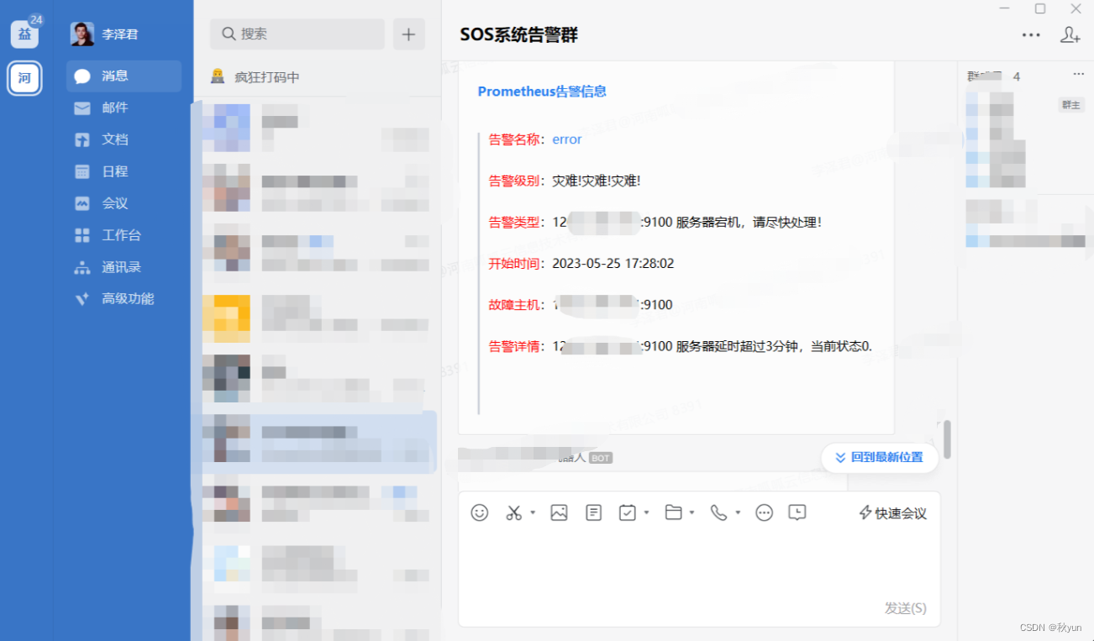Open the 邮件 mail section
This screenshot has height=641, width=1094.
click(124, 108)
